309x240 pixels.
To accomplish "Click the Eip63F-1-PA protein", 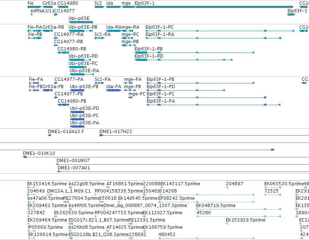I will tap(214, 105).
